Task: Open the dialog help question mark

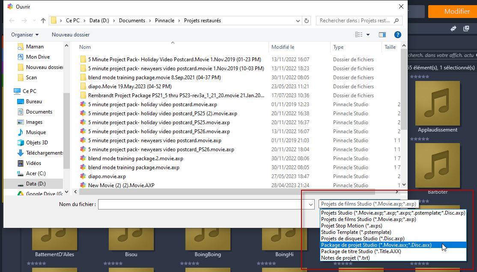Action: [397, 35]
